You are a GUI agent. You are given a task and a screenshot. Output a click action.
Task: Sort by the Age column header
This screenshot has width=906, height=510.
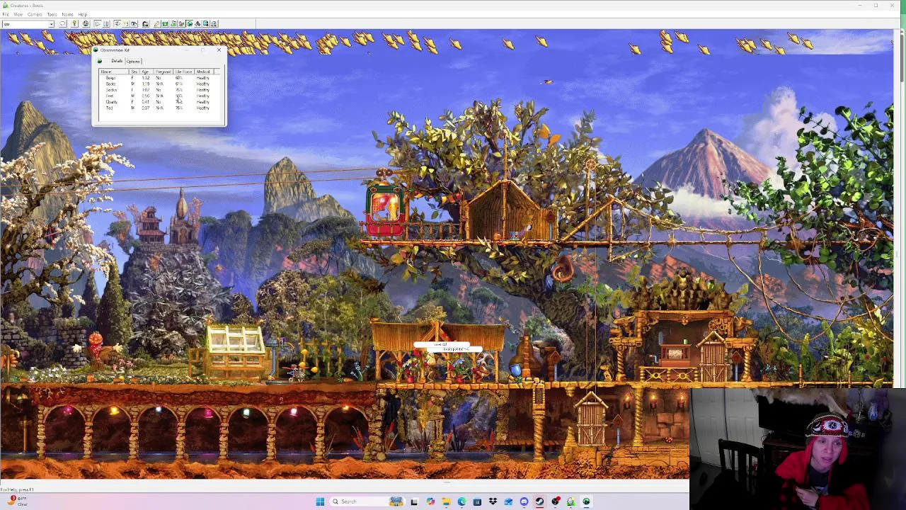(146, 72)
